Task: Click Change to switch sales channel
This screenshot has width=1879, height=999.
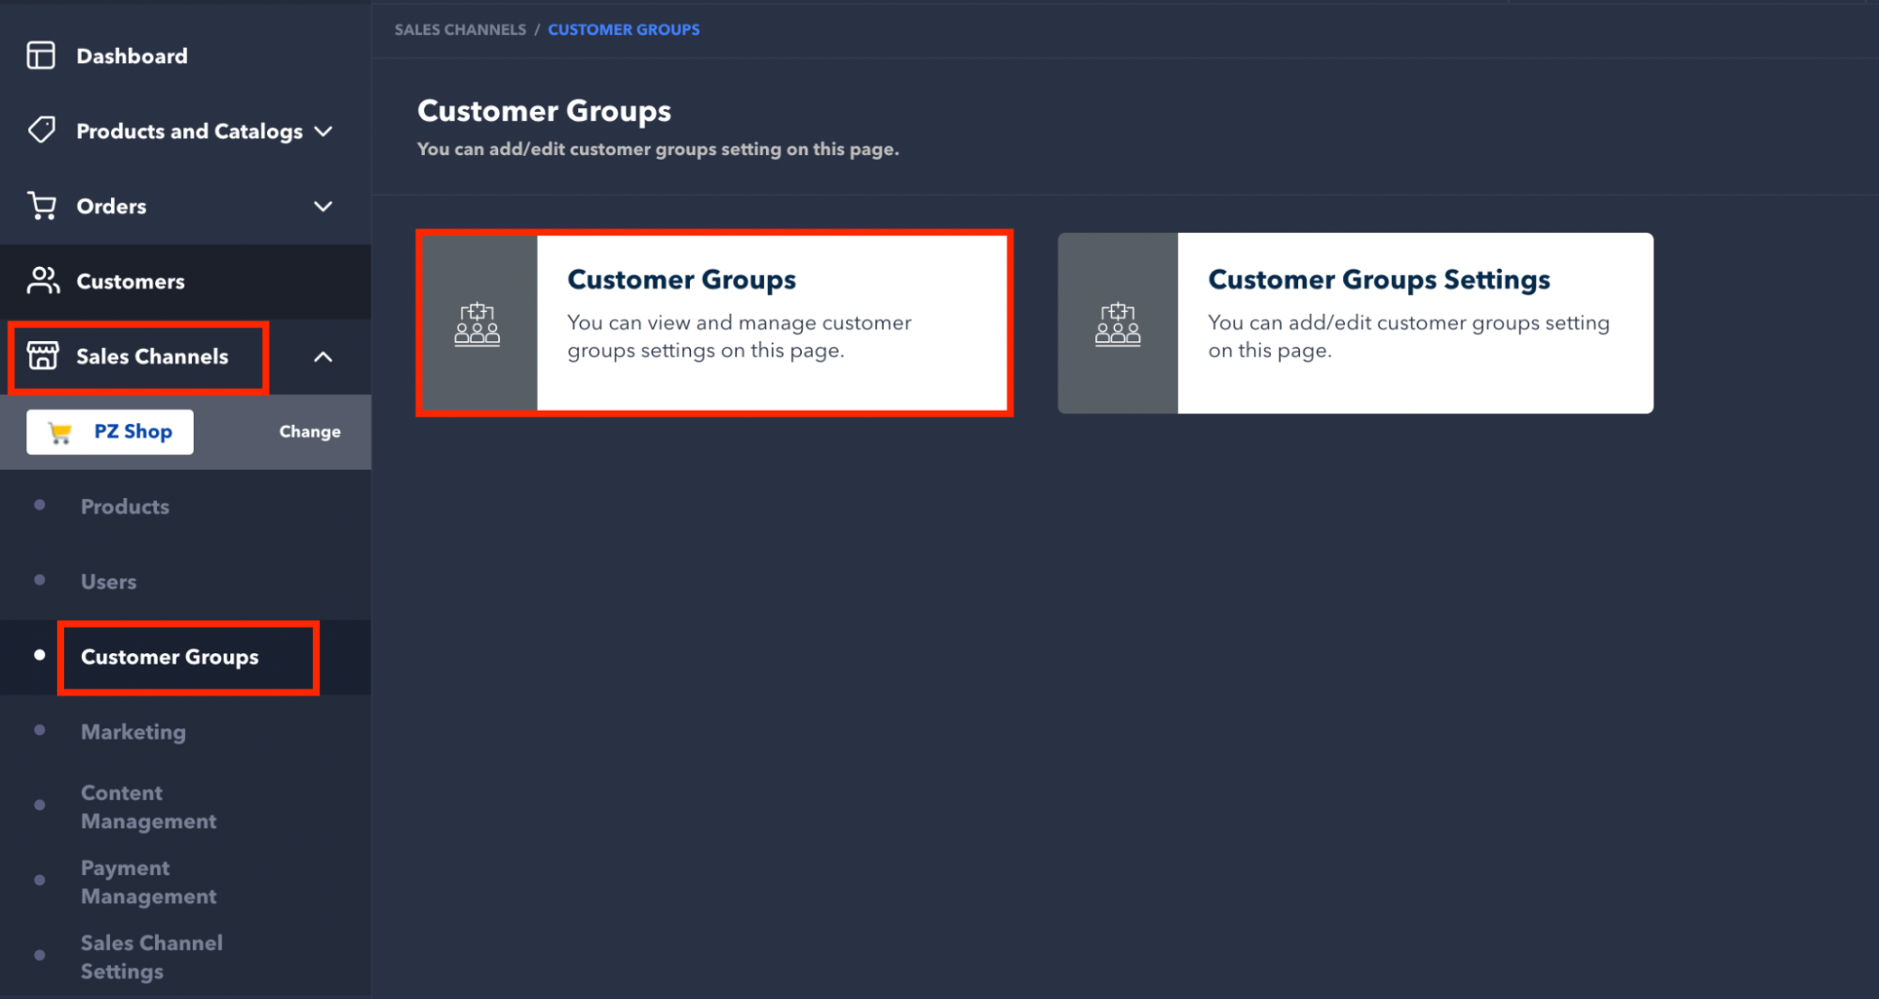Action: pyautogui.click(x=309, y=431)
